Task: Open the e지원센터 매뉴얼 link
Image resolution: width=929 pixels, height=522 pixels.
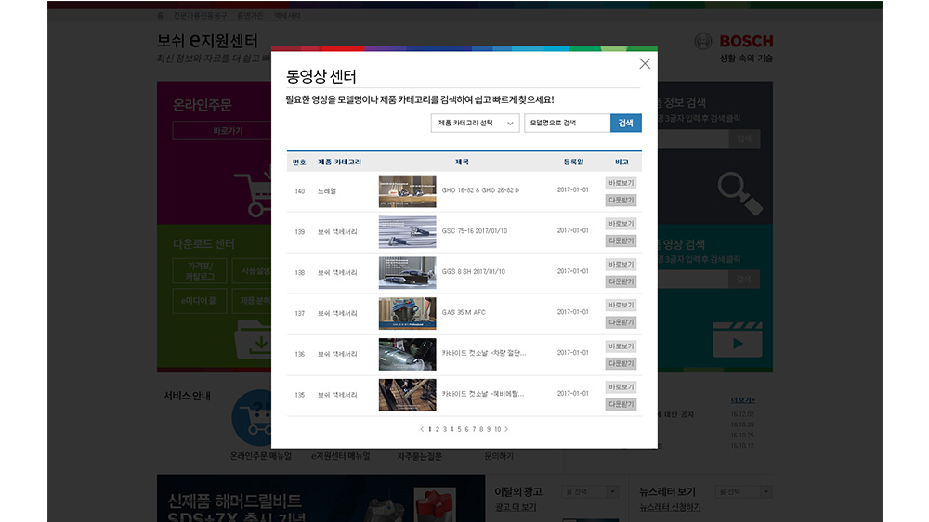Action: click(x=341, y=456)
